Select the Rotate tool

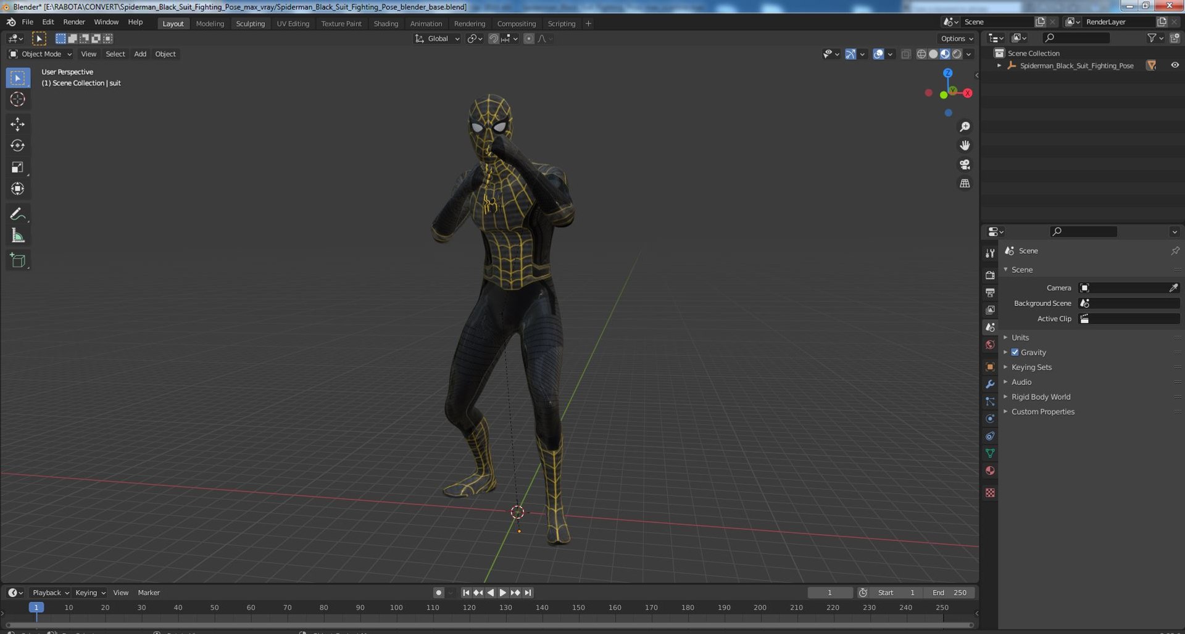pos(17,146)
